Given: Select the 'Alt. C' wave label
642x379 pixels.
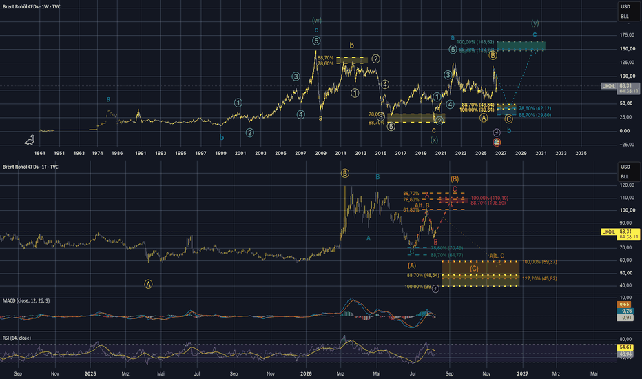Looking at the screenshot, I should tap(497, 256).
